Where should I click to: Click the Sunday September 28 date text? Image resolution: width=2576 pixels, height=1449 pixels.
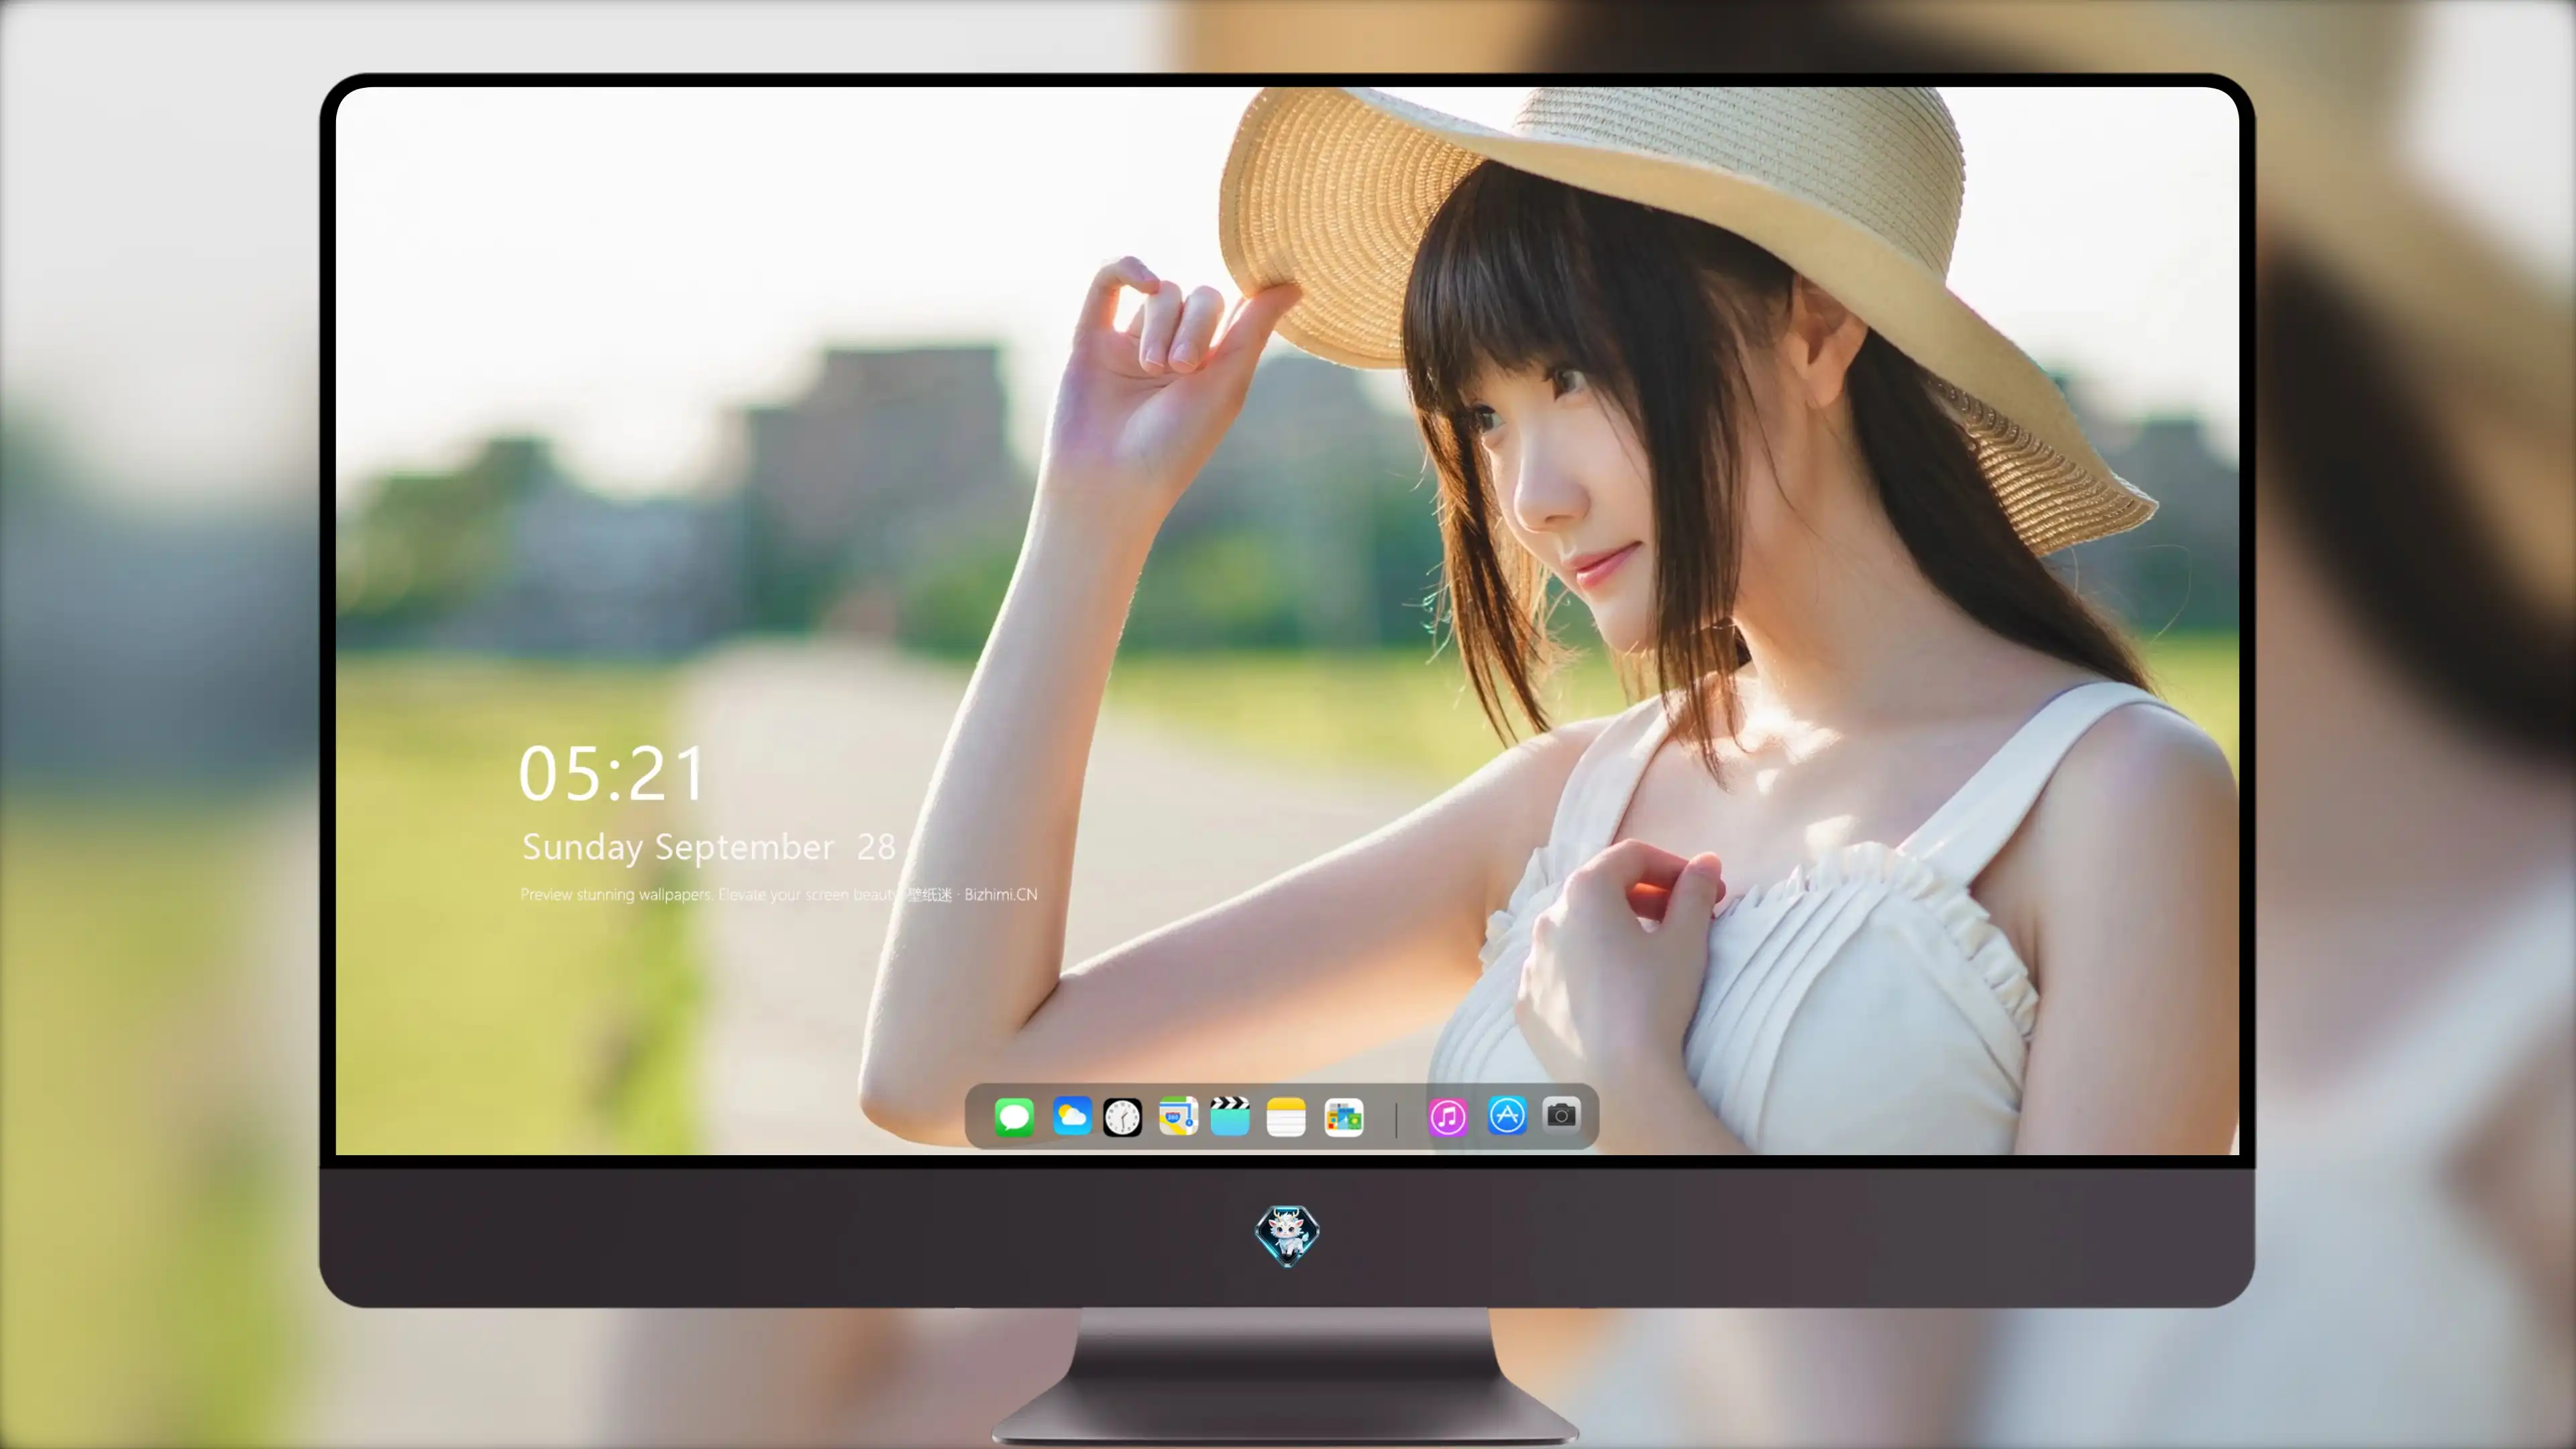tap(709, 847)
